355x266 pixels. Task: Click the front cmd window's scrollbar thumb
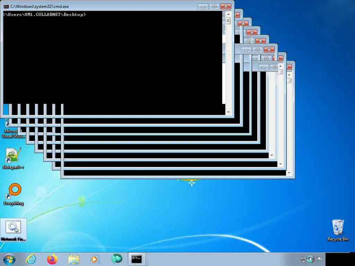[x=228, y=21]
